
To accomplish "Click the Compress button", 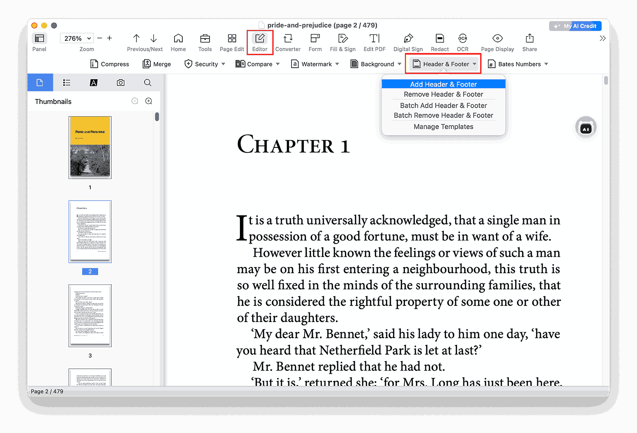I will click(110, 64).
